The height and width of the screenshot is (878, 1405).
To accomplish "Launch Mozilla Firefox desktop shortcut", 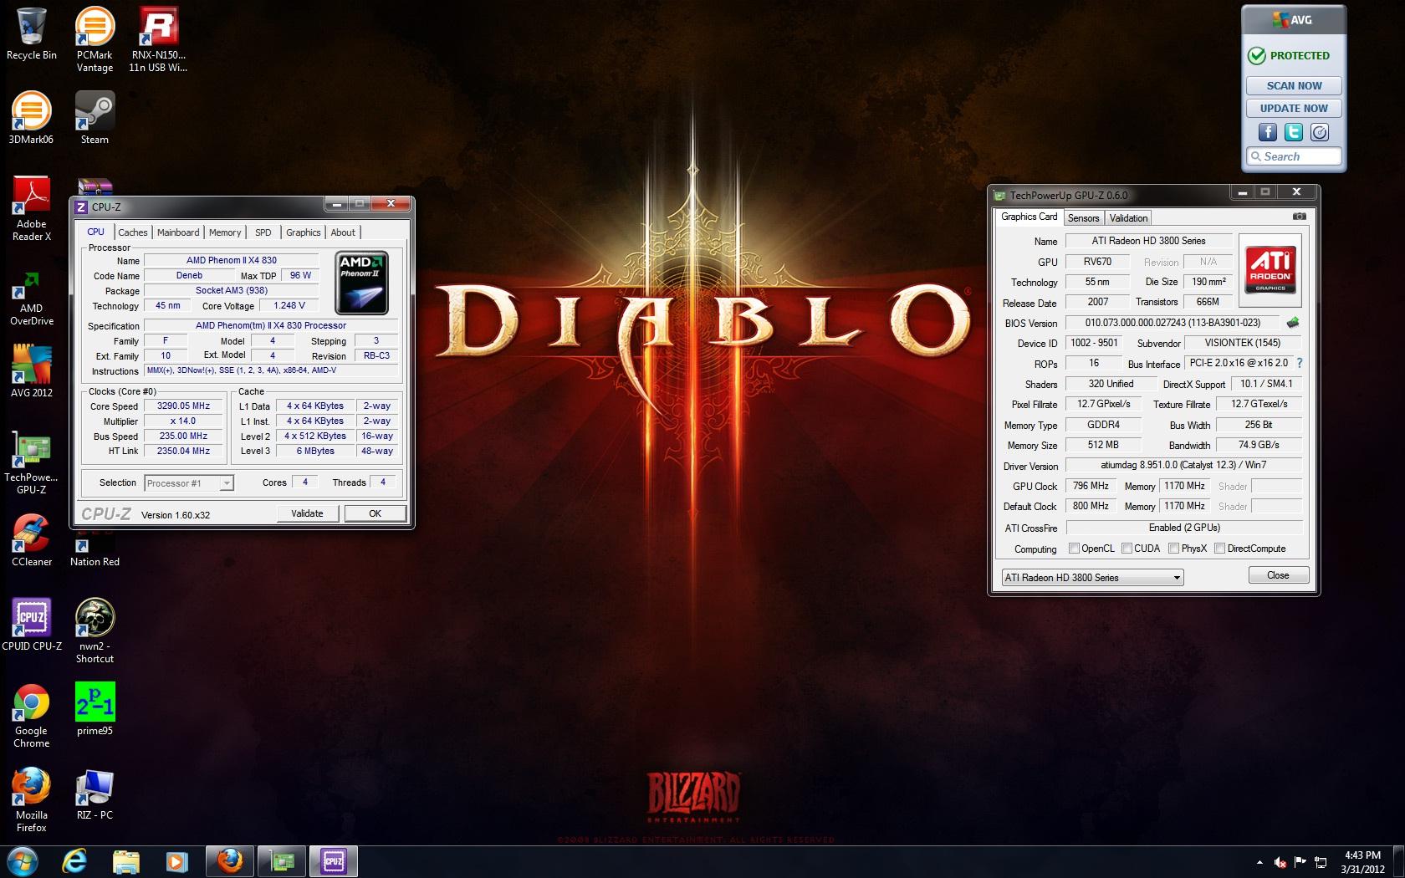I will (x=31, y=800).
